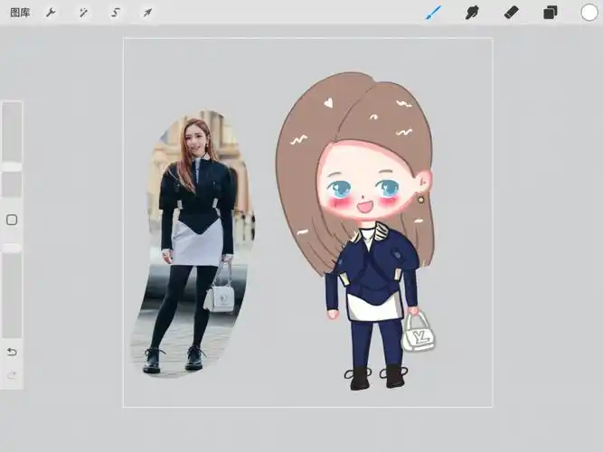
Task: Tap the small white heart on hair
Action: (x=328, y=102)
